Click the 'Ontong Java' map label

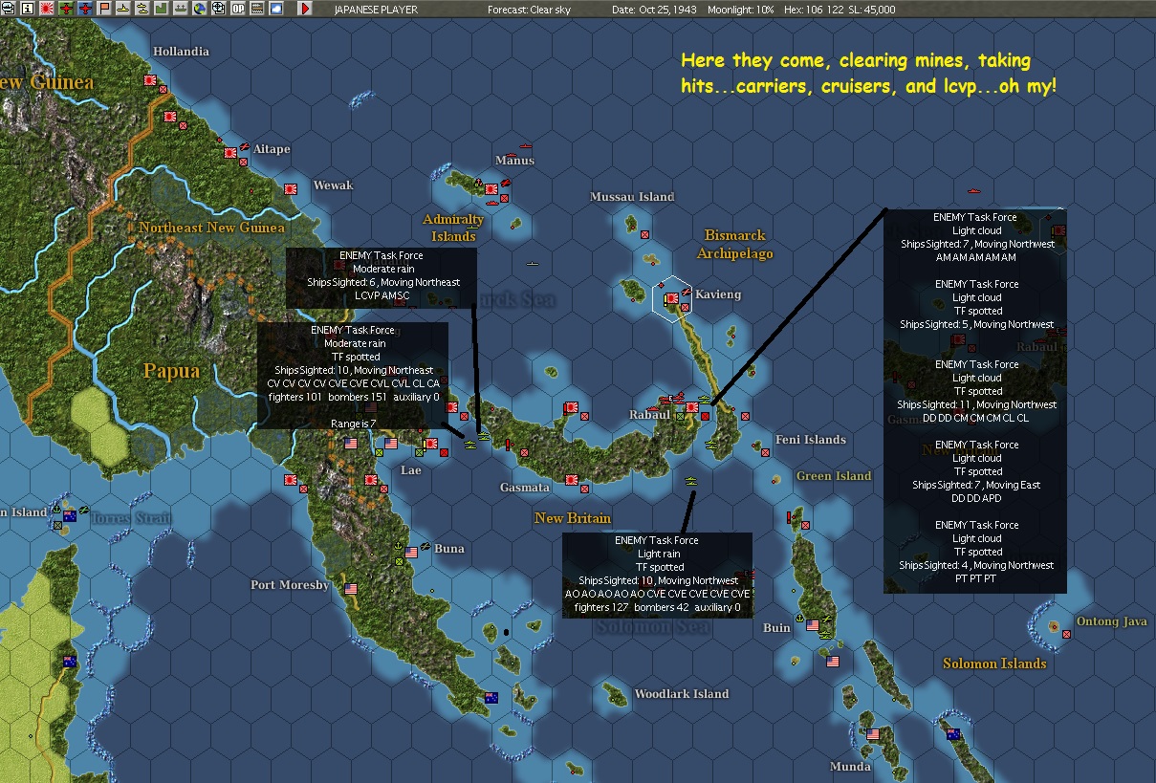[1111, 621]
